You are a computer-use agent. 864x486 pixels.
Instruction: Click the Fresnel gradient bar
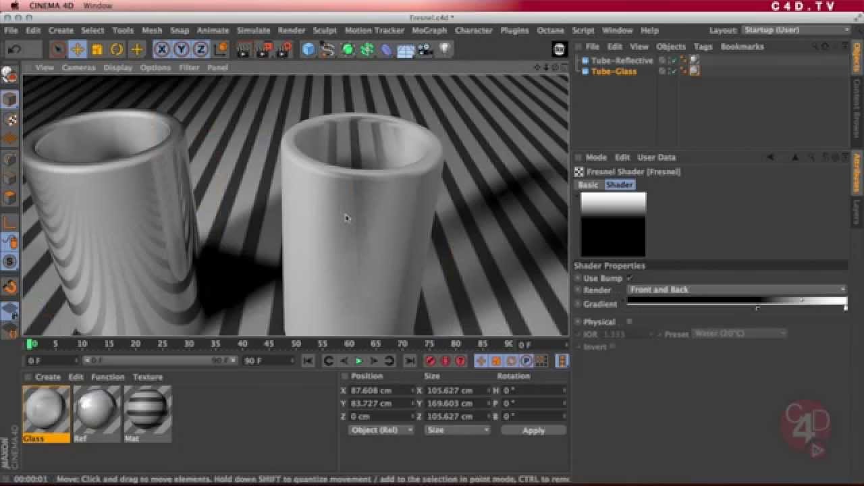click(736, 301)
